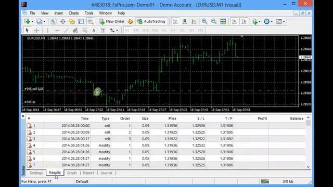The image size is (333, 187).
Task: Open the Indicators dropdown arrow
Action: pyautogui.click(x=260, y=21)
